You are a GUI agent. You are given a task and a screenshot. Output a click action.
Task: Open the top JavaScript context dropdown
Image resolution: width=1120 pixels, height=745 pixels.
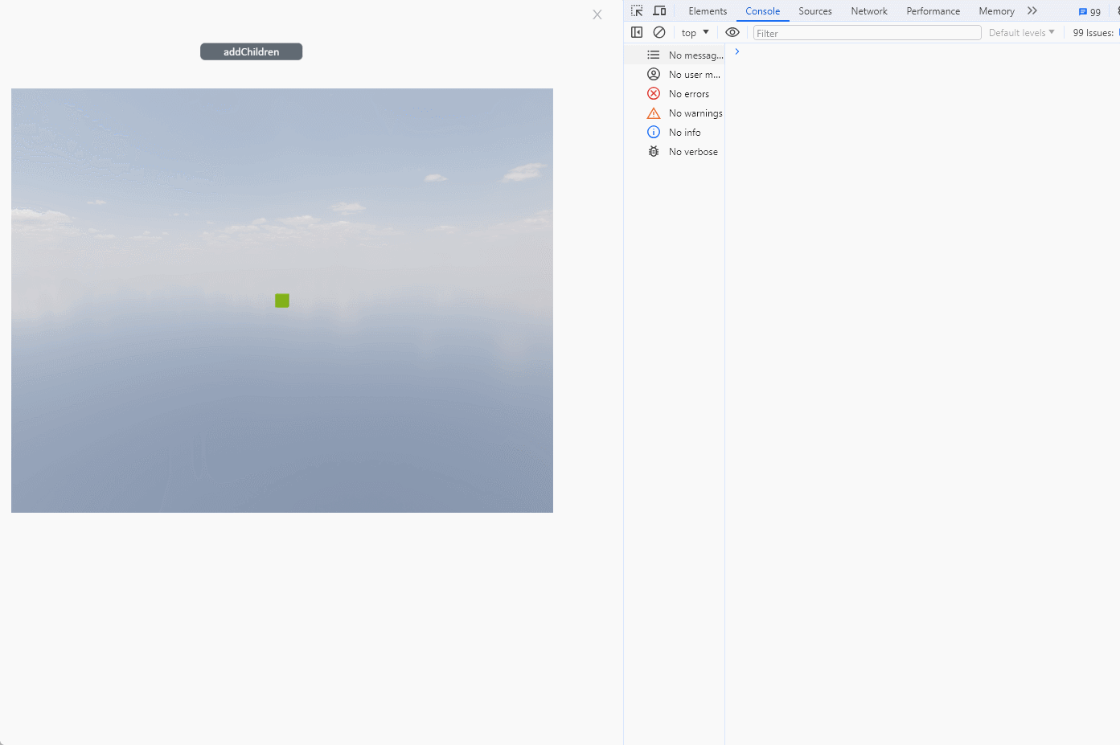[x=695, y=33]
